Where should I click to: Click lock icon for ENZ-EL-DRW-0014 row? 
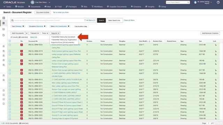tap(216, 73)
